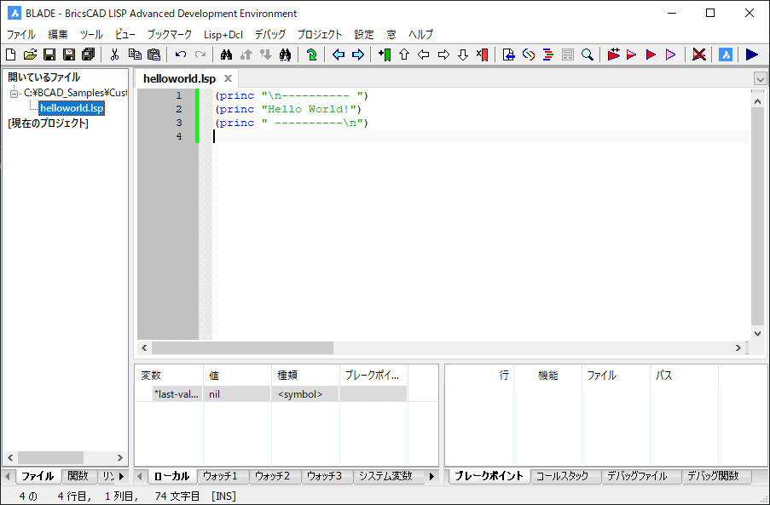Screen dimensions: 770x505
Task: Undo the last edit using the toolbar
Action: pos(180,56)
